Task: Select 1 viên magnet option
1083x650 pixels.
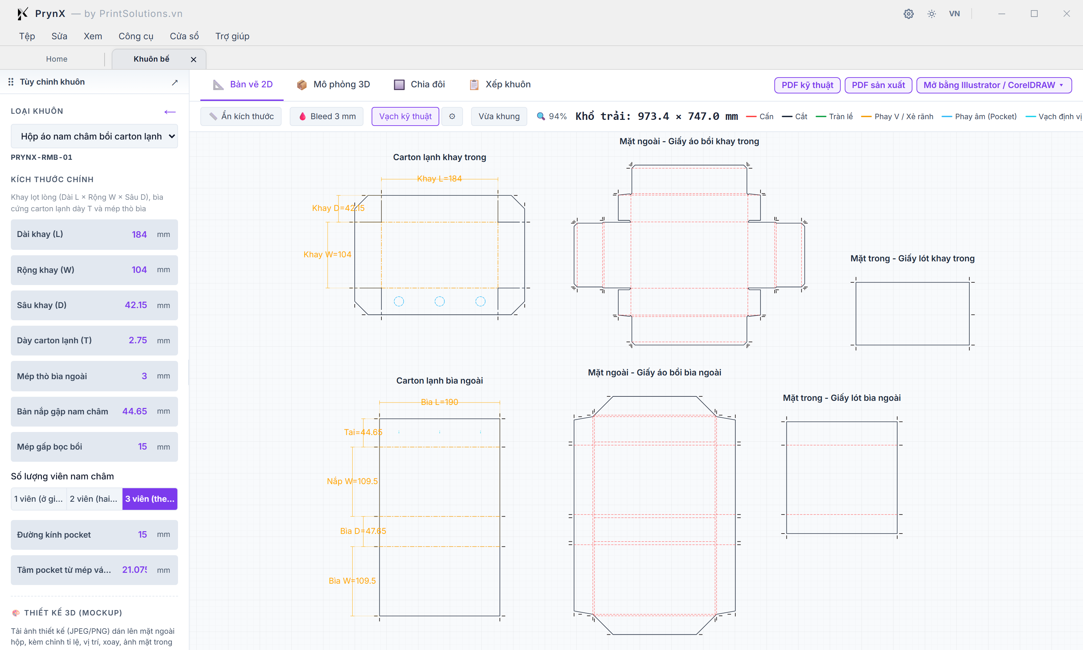Action: 39,499
